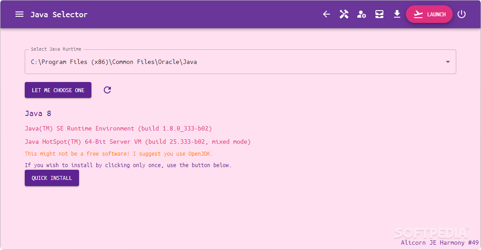Click the QUICK INSTALL button
The height and width of the screenshot is (250, 481).
pos(52,178)
